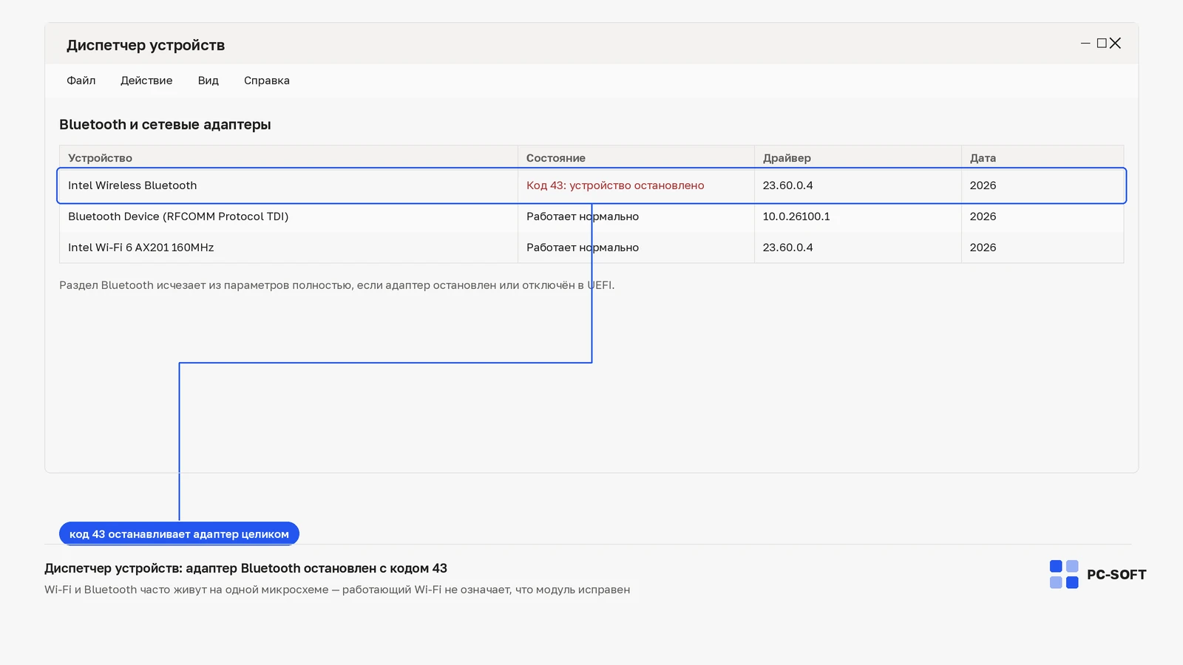The width and height of the screenshot is (1183, 665).
Task: Click date 2026 in Intel Wi-Fi 6 row
Action: coord(983,248)
